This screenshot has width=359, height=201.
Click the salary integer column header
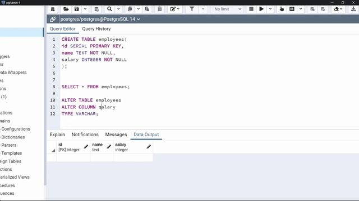click(133, 147)
